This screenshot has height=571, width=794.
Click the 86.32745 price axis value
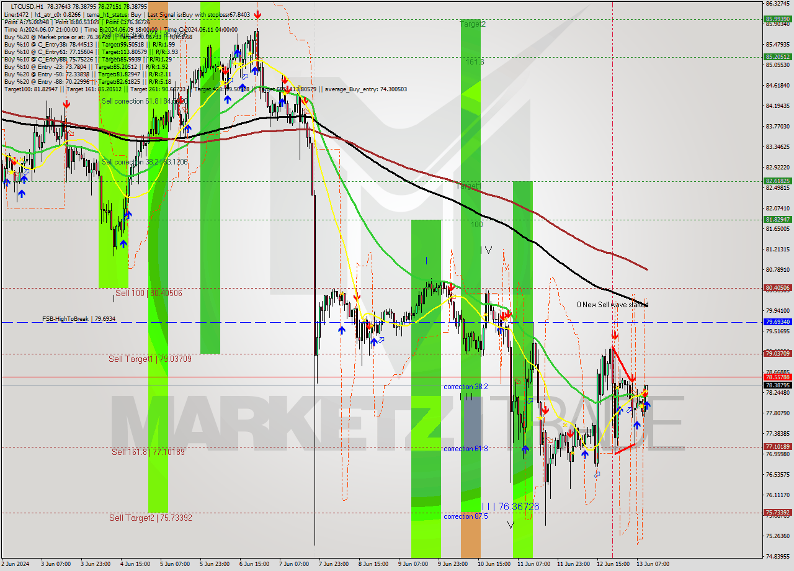778,3
